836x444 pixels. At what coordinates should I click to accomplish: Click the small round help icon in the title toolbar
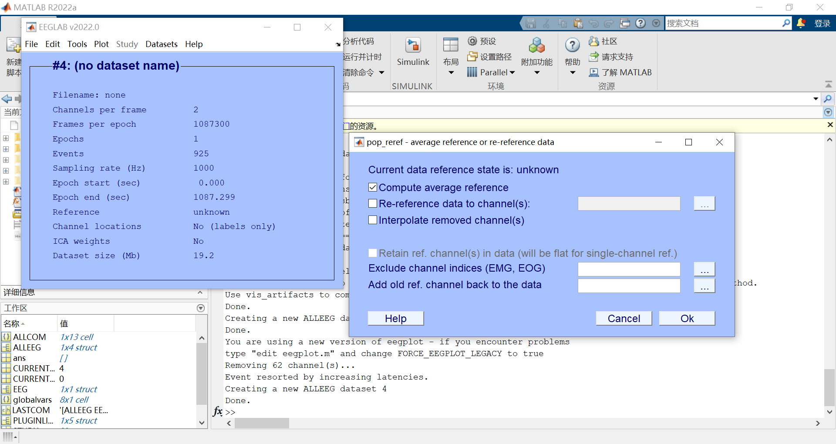pos(640,23)
